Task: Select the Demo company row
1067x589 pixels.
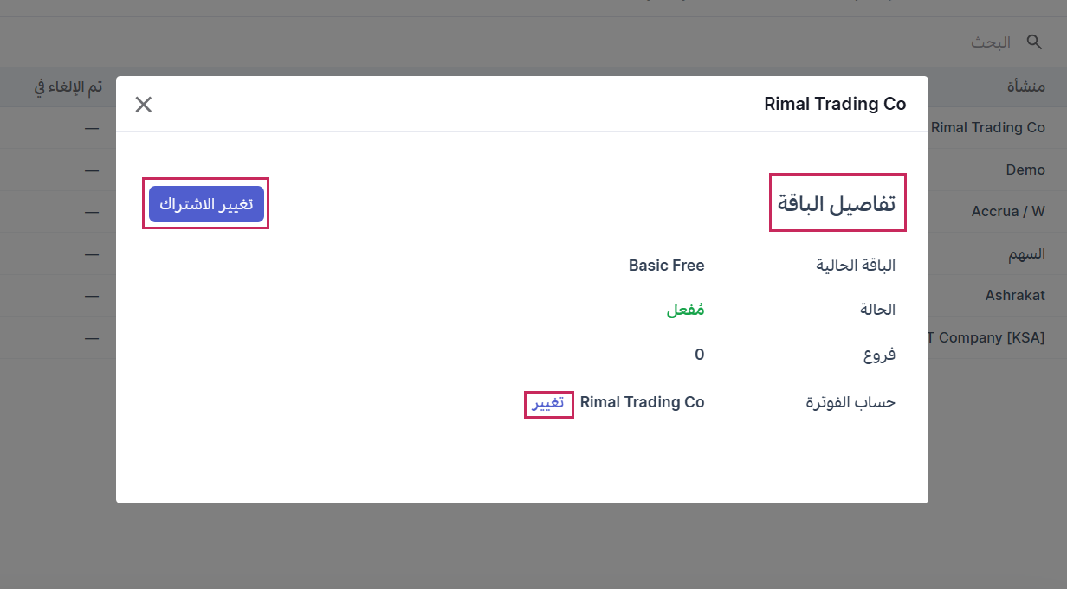Action: pos(1025,170)
